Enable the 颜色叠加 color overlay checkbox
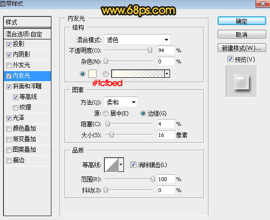This screenshot has height=220, width=270. 9,129
